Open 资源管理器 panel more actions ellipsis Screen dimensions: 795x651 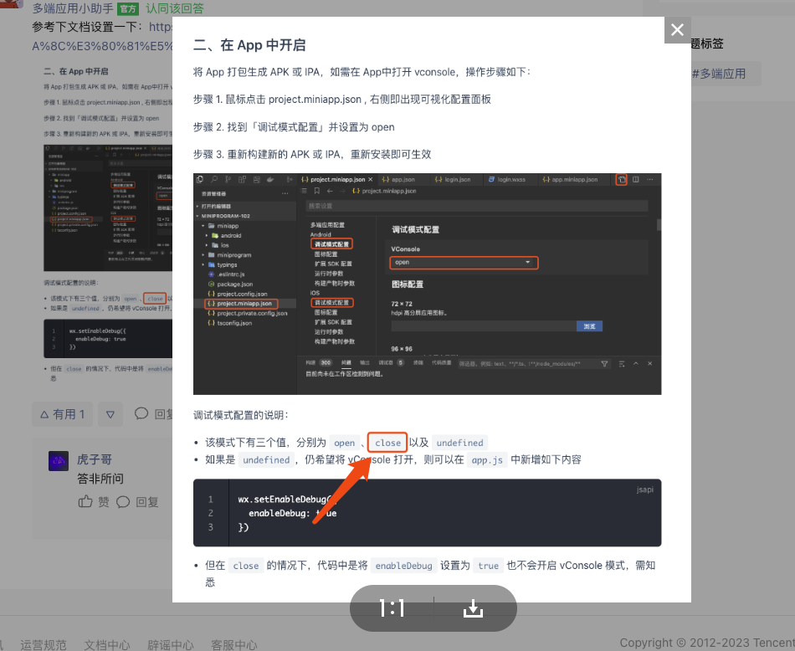click(x=285, y=193)
